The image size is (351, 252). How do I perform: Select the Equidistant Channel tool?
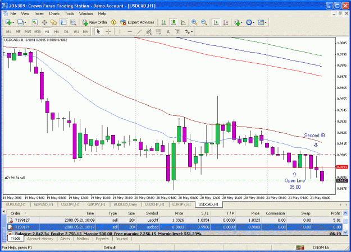coord(149,32)
